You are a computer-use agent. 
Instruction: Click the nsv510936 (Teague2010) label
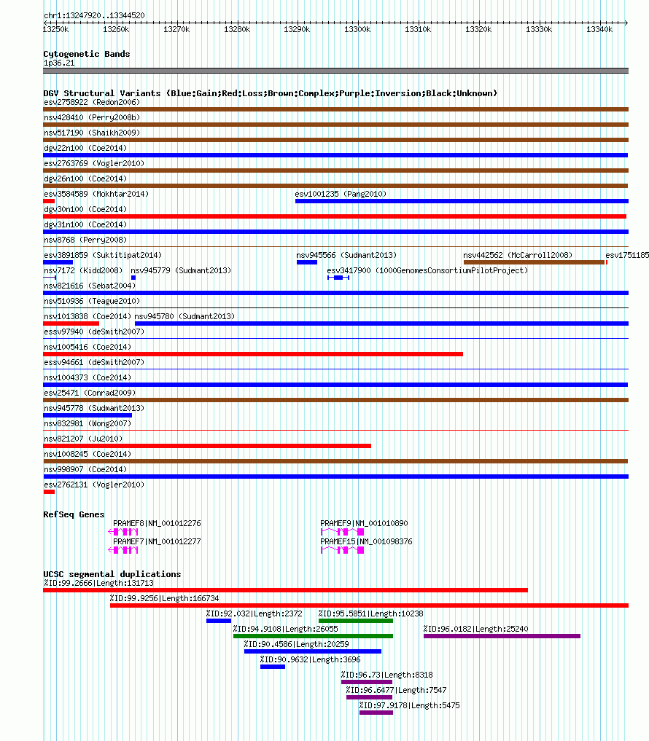(x=92, y=301)
